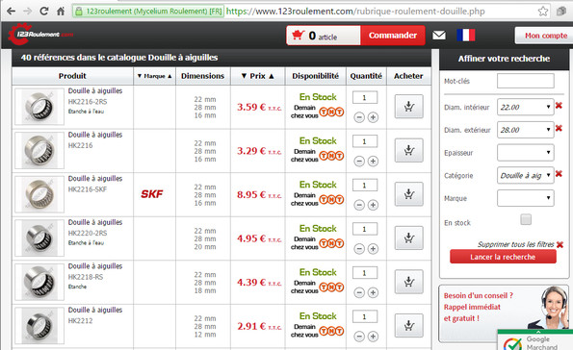Open the 123Roulement logo home link

[x=40, y=35]
